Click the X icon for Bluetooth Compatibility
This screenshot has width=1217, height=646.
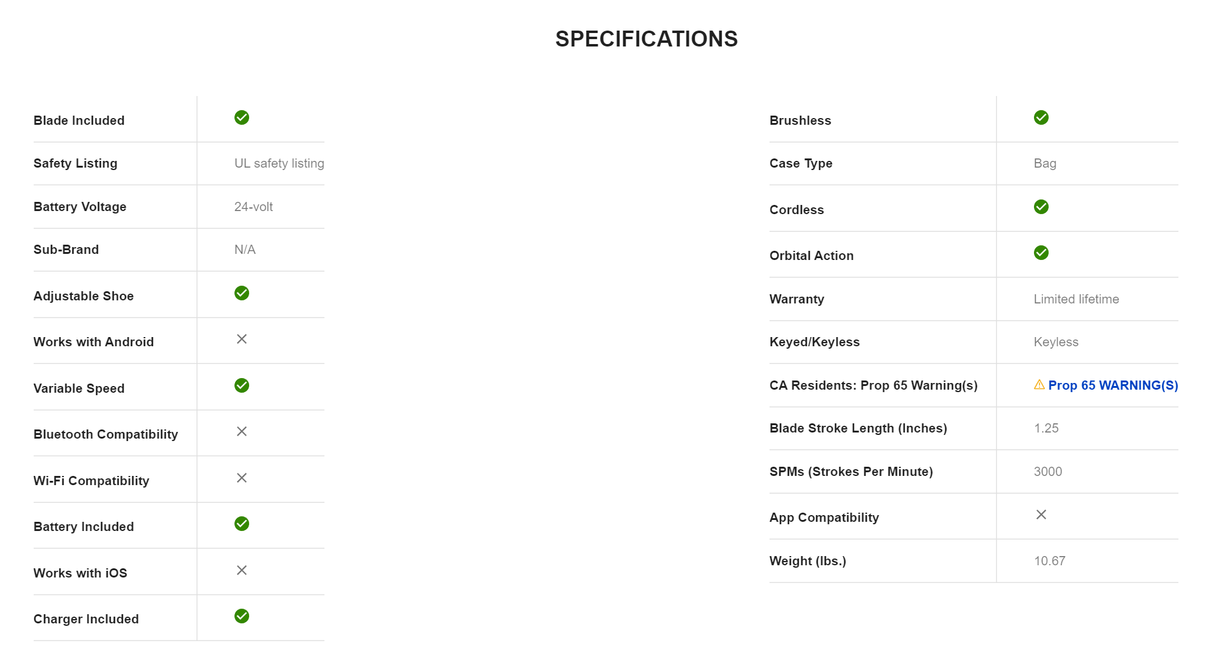[x=242, y=431]
